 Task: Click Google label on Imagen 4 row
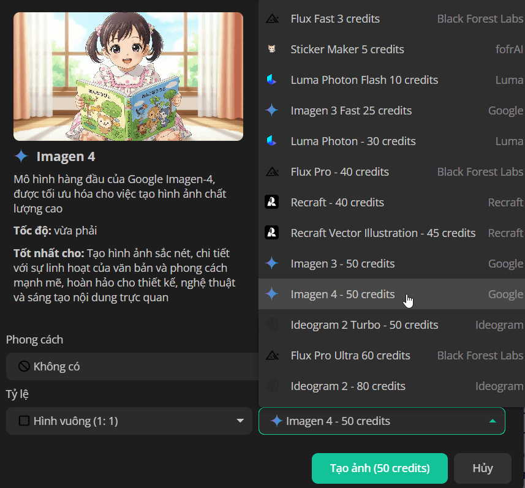tap(505, 294)
